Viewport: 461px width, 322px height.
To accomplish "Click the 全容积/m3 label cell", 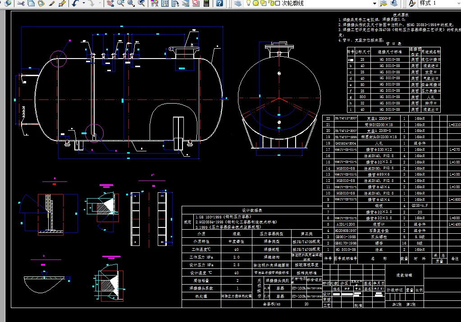I will coord(271,304).
